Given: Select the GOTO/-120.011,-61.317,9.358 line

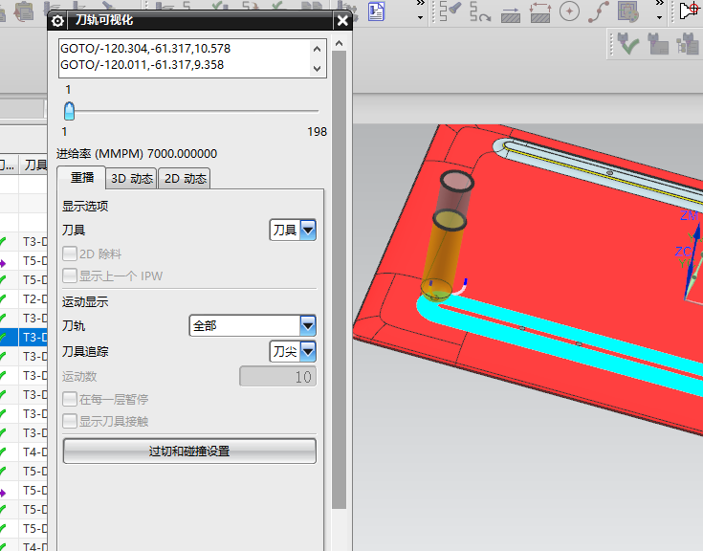Looking at the screenshot, I should [x=143, y=65].
